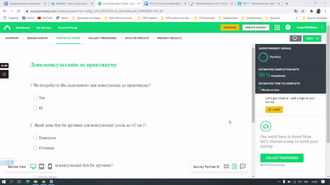The height and width of the screenshot is (185, 330).
Task: Open the help question mark icon
Action: coord(288,28)
